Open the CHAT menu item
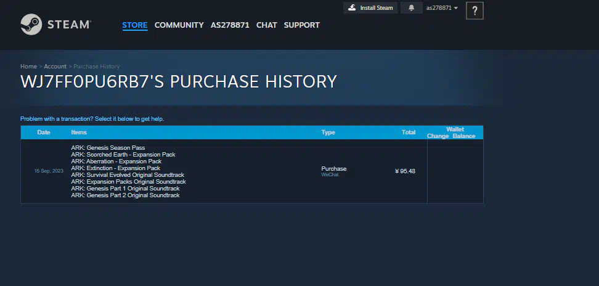599x286 pixels. pyautogui.click(x=267, y=25)
